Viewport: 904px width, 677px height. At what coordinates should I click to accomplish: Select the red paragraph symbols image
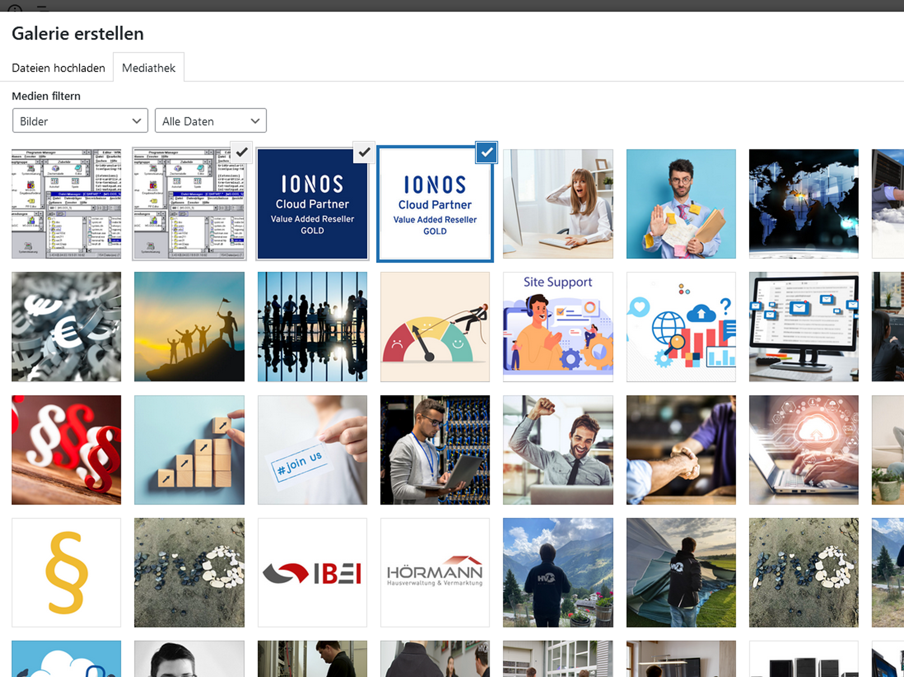pyautogui.click(x=66, y=450)
